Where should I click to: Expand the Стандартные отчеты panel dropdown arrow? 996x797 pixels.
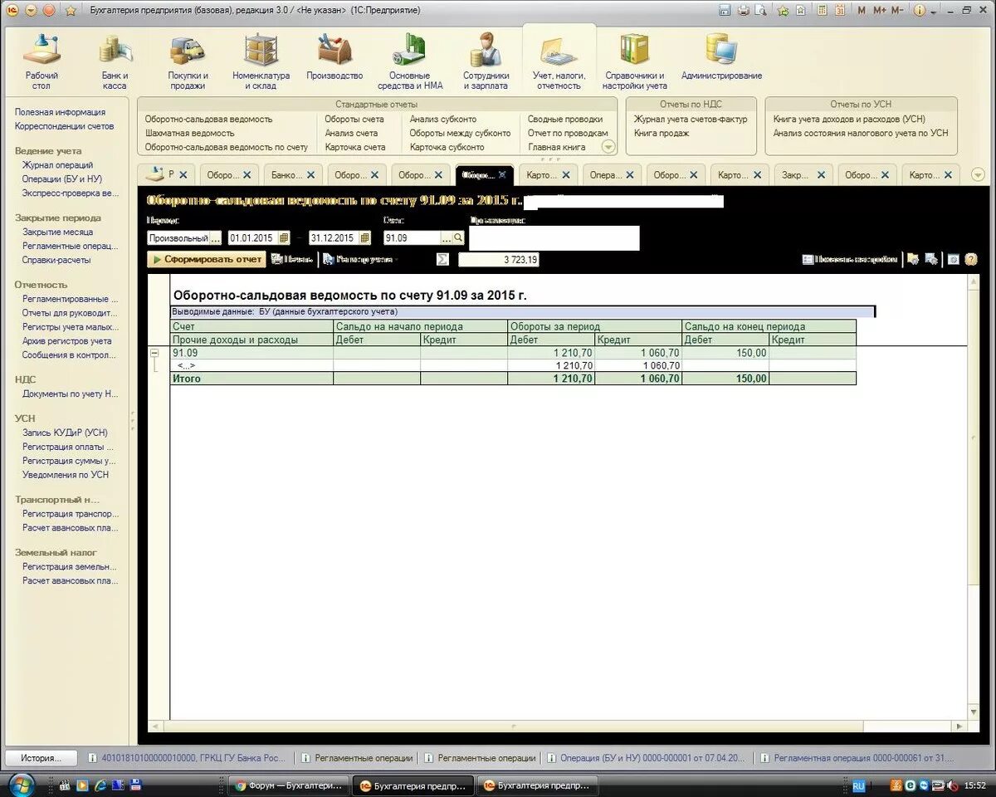tap(608, 147)
